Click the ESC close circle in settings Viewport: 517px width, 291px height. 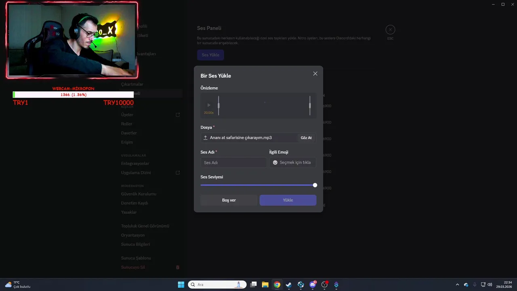[x=390, y=30]
